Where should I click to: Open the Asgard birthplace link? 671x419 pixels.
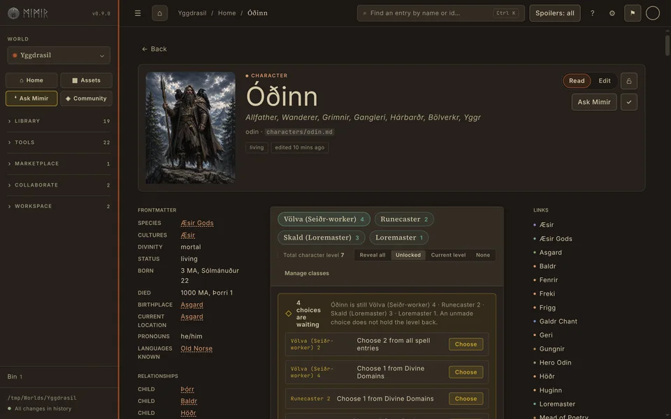192,305
